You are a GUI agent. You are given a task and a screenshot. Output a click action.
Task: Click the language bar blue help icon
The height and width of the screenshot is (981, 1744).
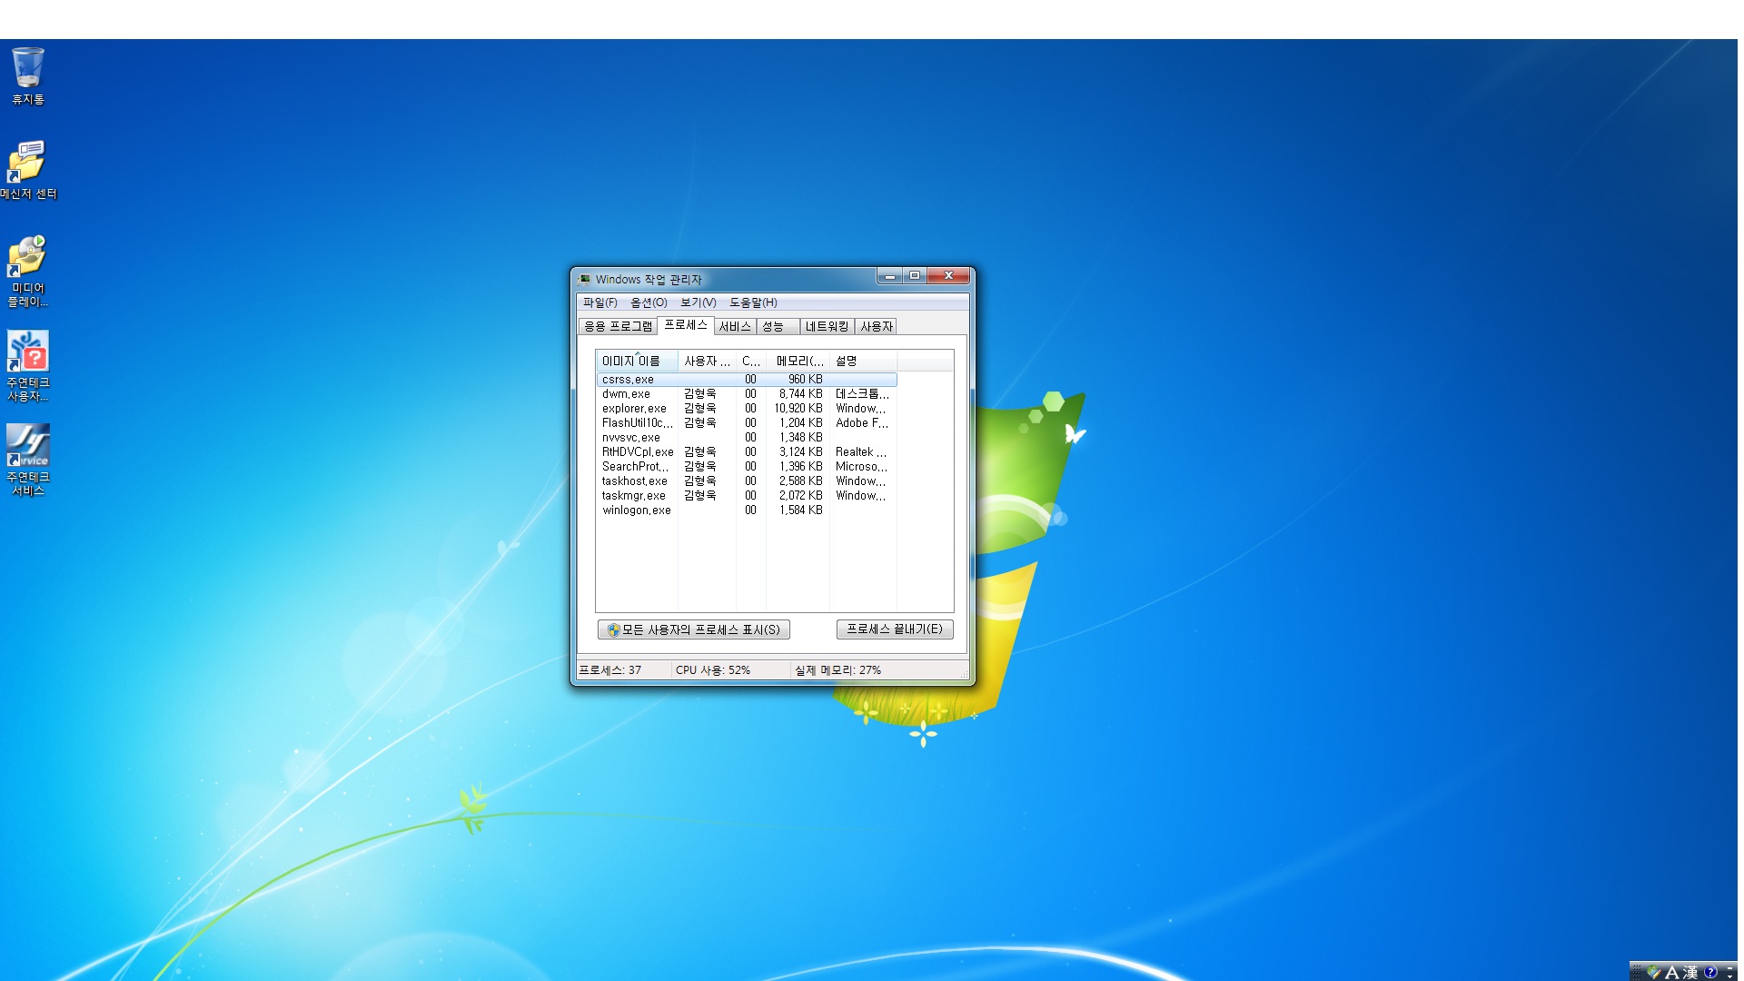tap(1710, 972)
